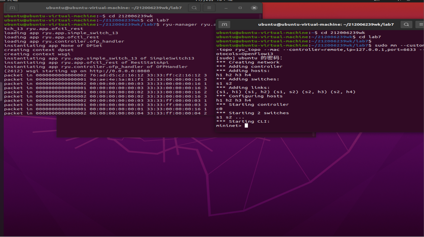The height and width of the screenshot is (237, 424).
Task: Click the text "RestStatsApi" in the left terminal
Action: 150,63
